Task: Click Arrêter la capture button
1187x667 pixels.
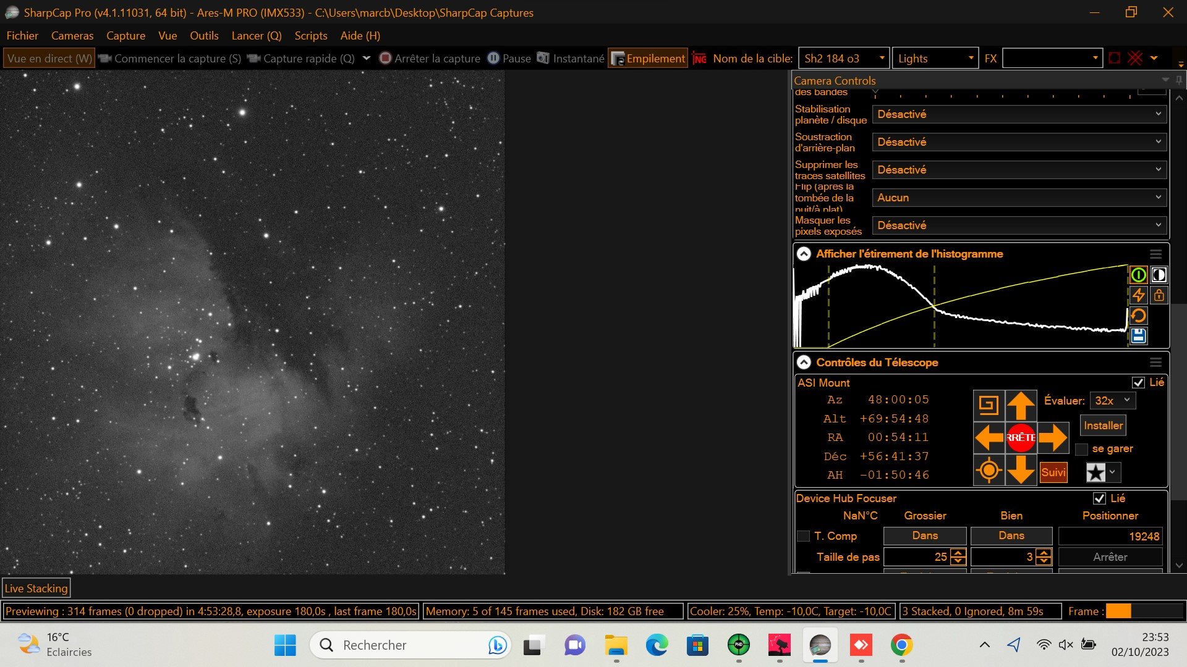Action: pos(430,58)
